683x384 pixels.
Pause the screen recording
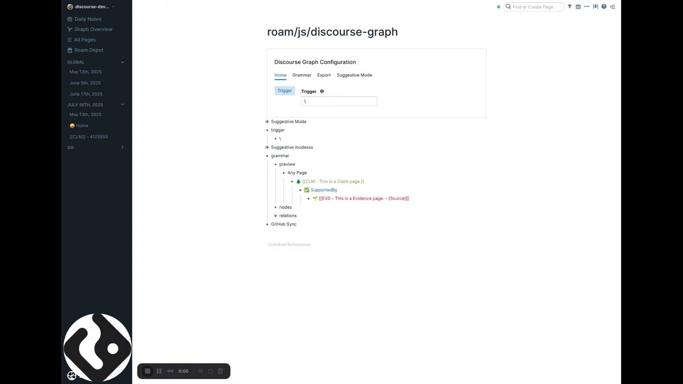pos(159,371)
